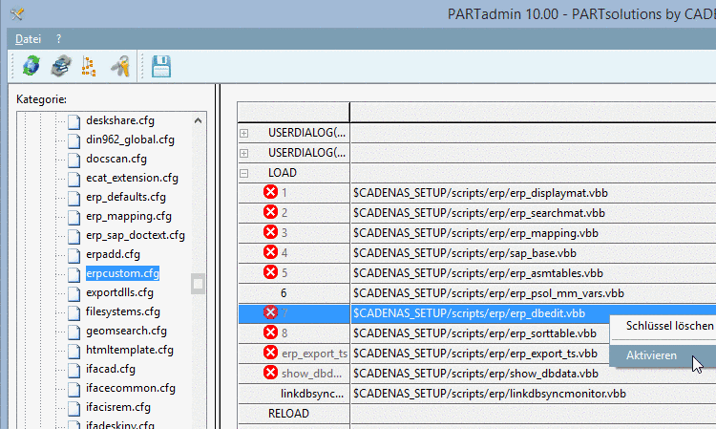Select ecat_extension.cfg in category tree
The width and height of the screenshot is (716, 429).
132,178
